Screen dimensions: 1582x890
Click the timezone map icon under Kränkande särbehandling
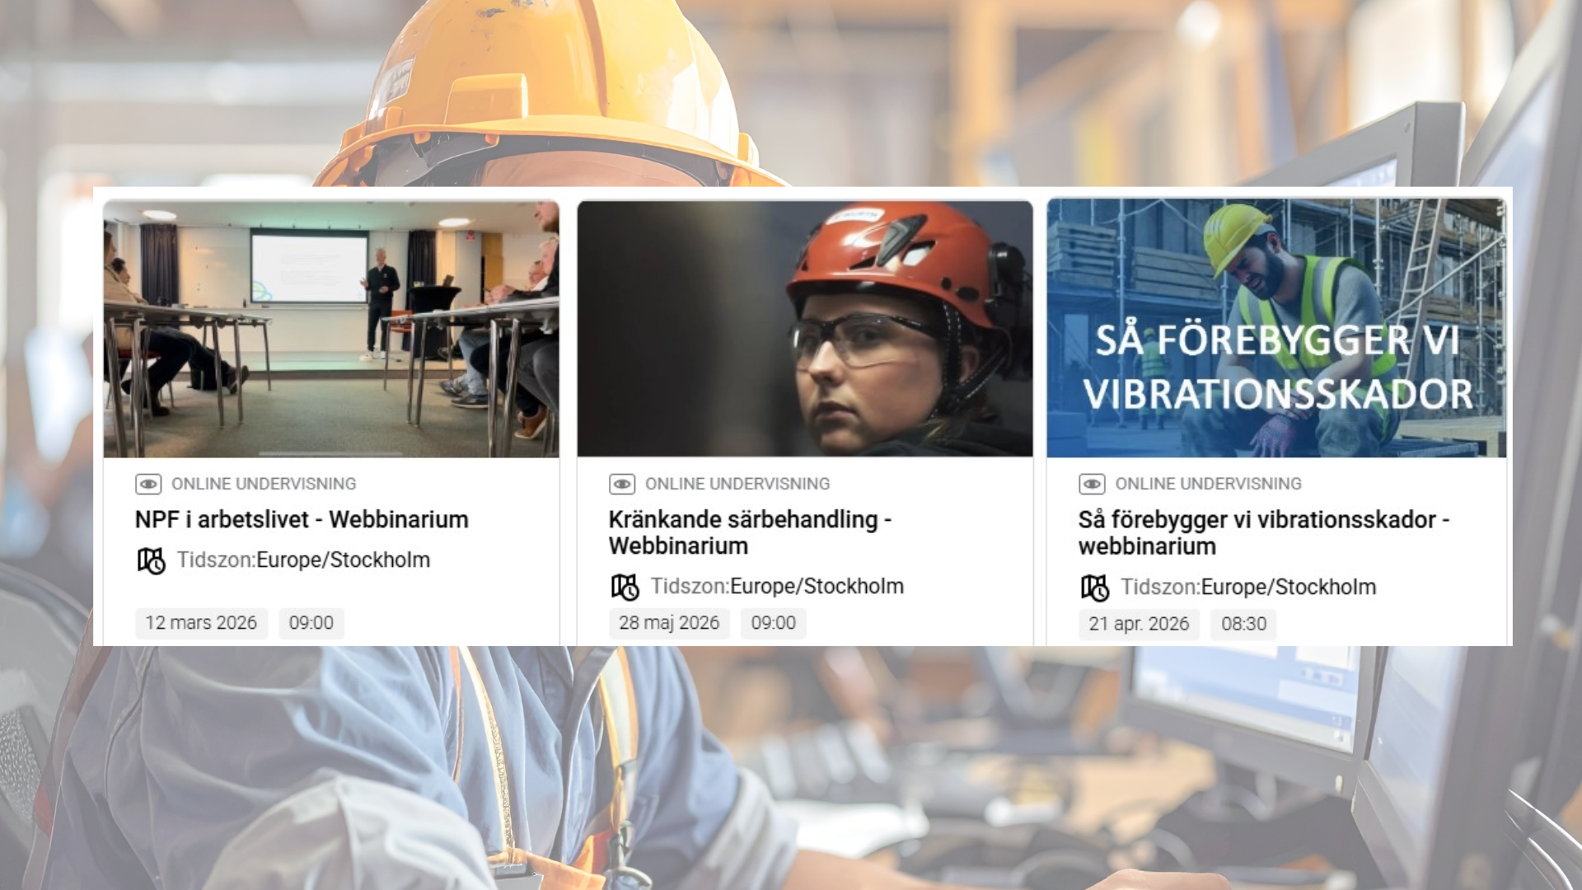tap(625, 588)
